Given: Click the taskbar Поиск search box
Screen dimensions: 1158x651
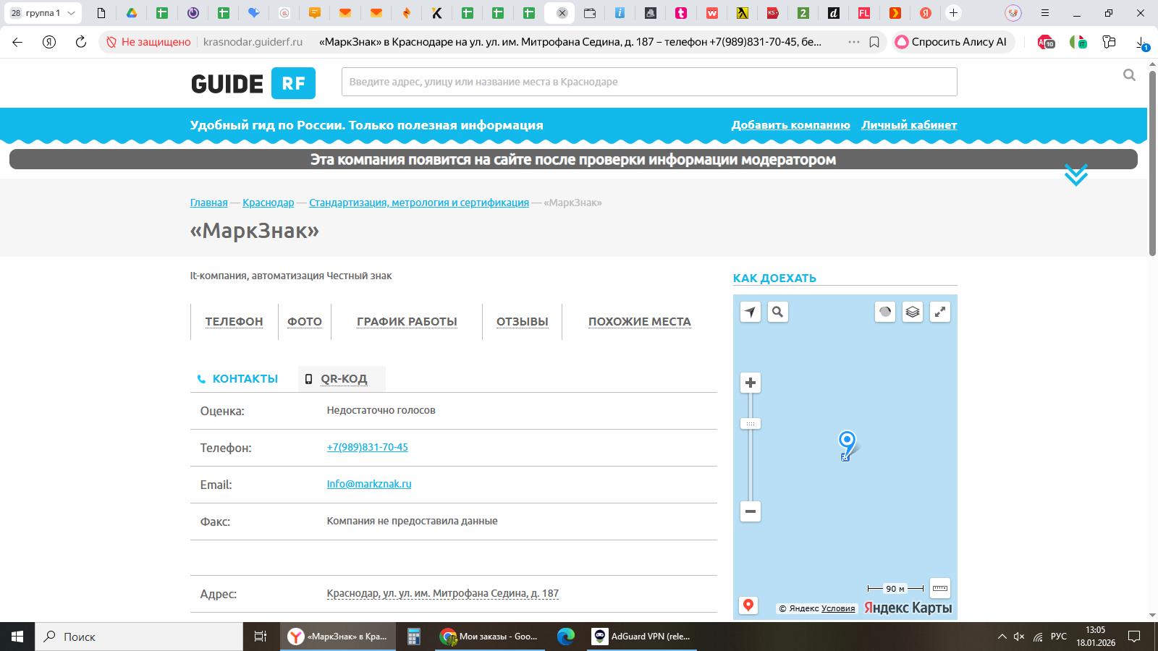Looking at the screenshot, I should pyautogui.click(x=139, y=637).
